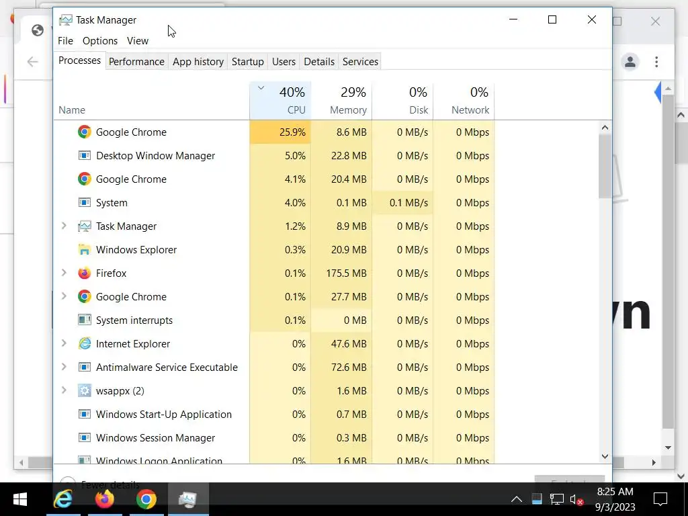Select the Firefox process icon
The image size is (688, 516).
click(84, 273)
